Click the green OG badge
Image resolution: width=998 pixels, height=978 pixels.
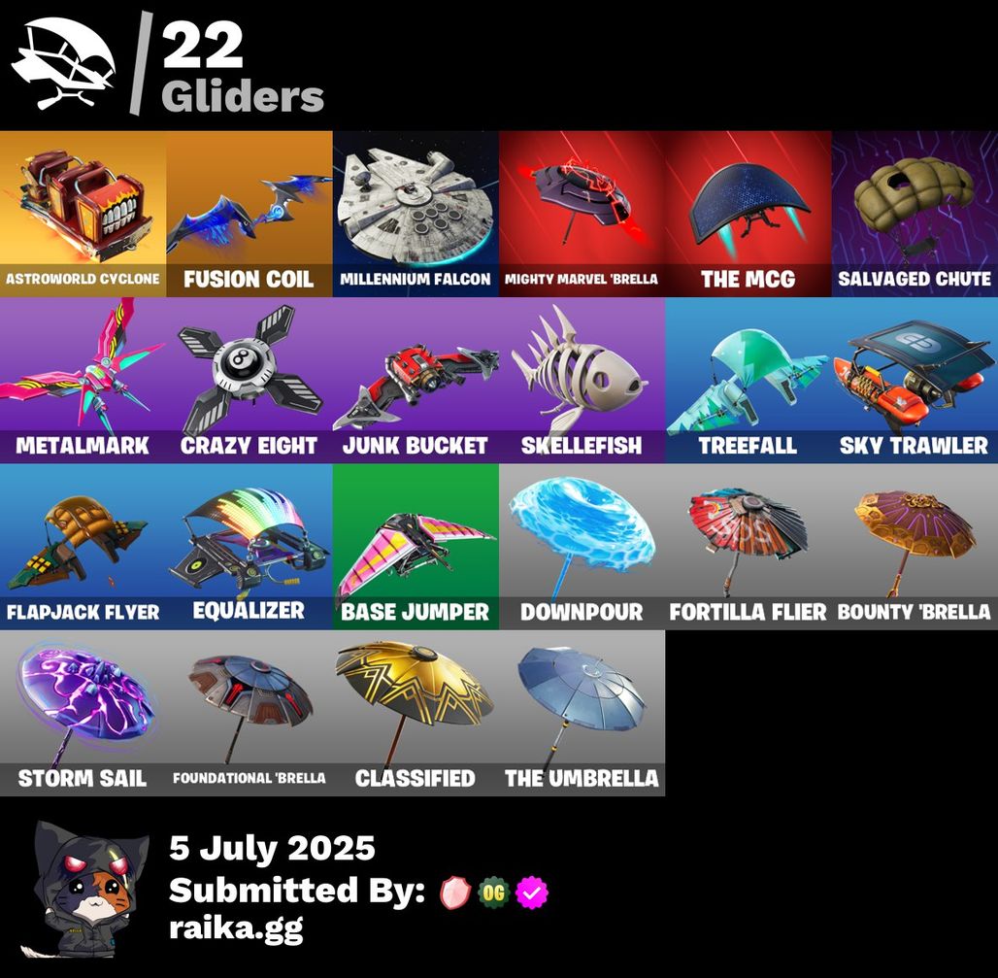(x=493, y=892)
